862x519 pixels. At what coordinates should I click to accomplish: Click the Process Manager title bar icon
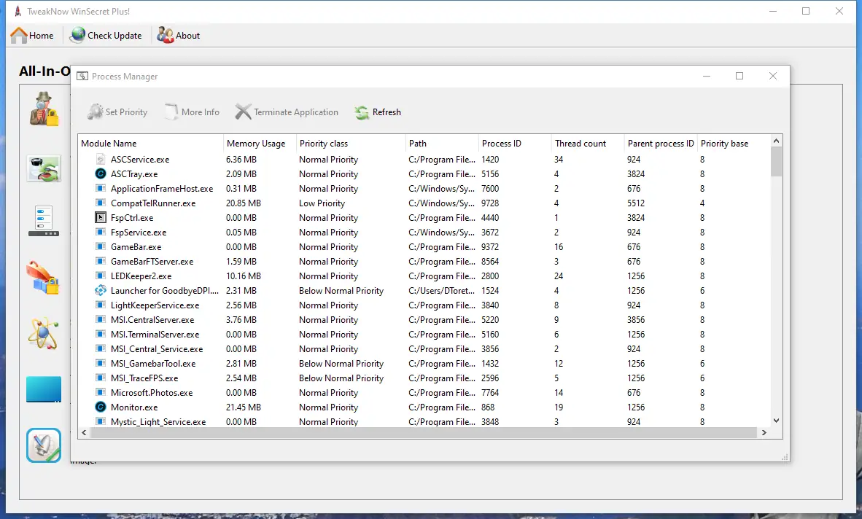tap(82, 77)
